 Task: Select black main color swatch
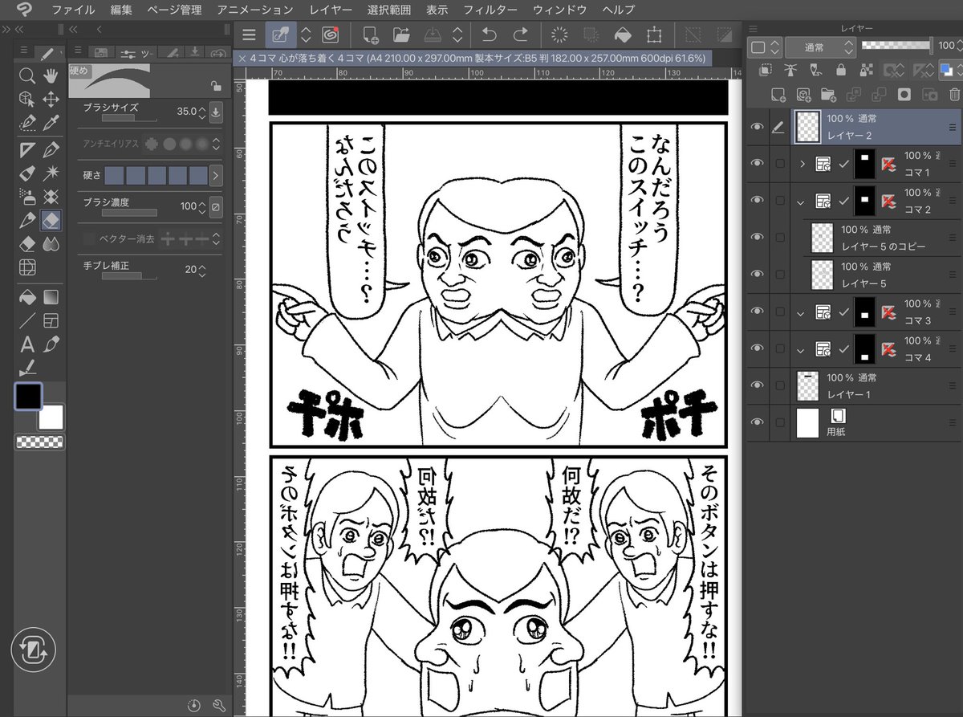point(28,396)
